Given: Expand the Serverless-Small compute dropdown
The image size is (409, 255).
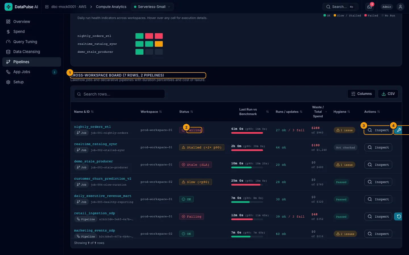Looking at the screenshot, I should click(152, 7).
